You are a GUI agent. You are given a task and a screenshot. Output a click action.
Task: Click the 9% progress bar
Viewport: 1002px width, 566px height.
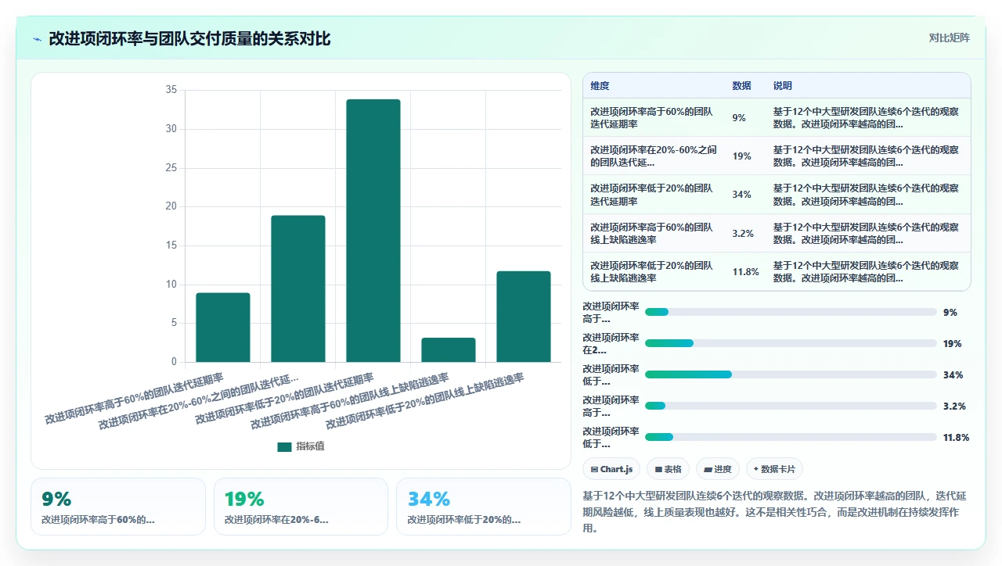point(791,312)
